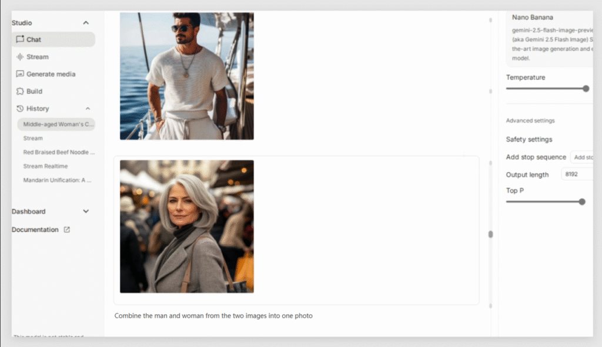Adjust the Top P slider handle
This screenshot has width=602, height=347.
tap(582, 201)
